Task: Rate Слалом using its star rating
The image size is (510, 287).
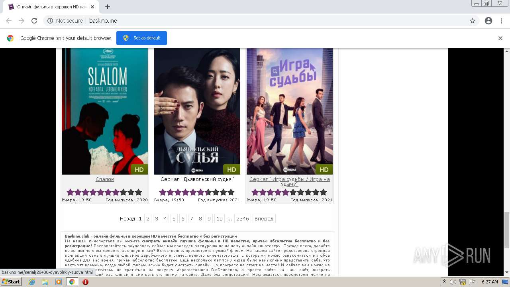Action: coord(104,192)
